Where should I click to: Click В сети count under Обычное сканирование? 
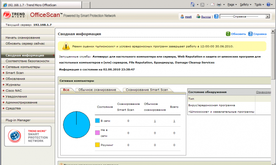[x=155, y=121]
